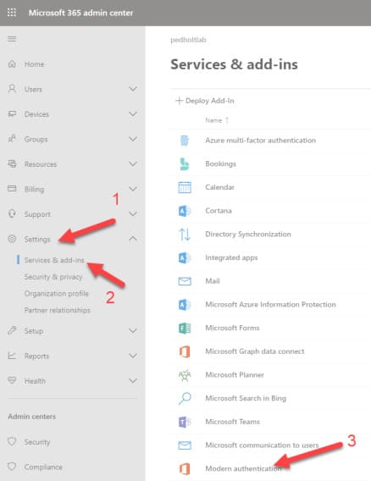Select Organization profile submenu item

[57, 294]
